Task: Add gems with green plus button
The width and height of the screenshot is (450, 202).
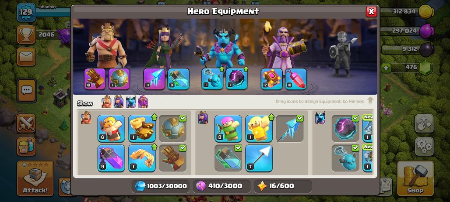Action: pos(386,68)
